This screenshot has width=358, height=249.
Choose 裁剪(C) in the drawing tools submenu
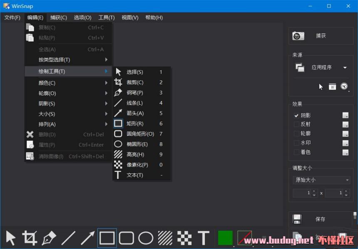point(142,83)
